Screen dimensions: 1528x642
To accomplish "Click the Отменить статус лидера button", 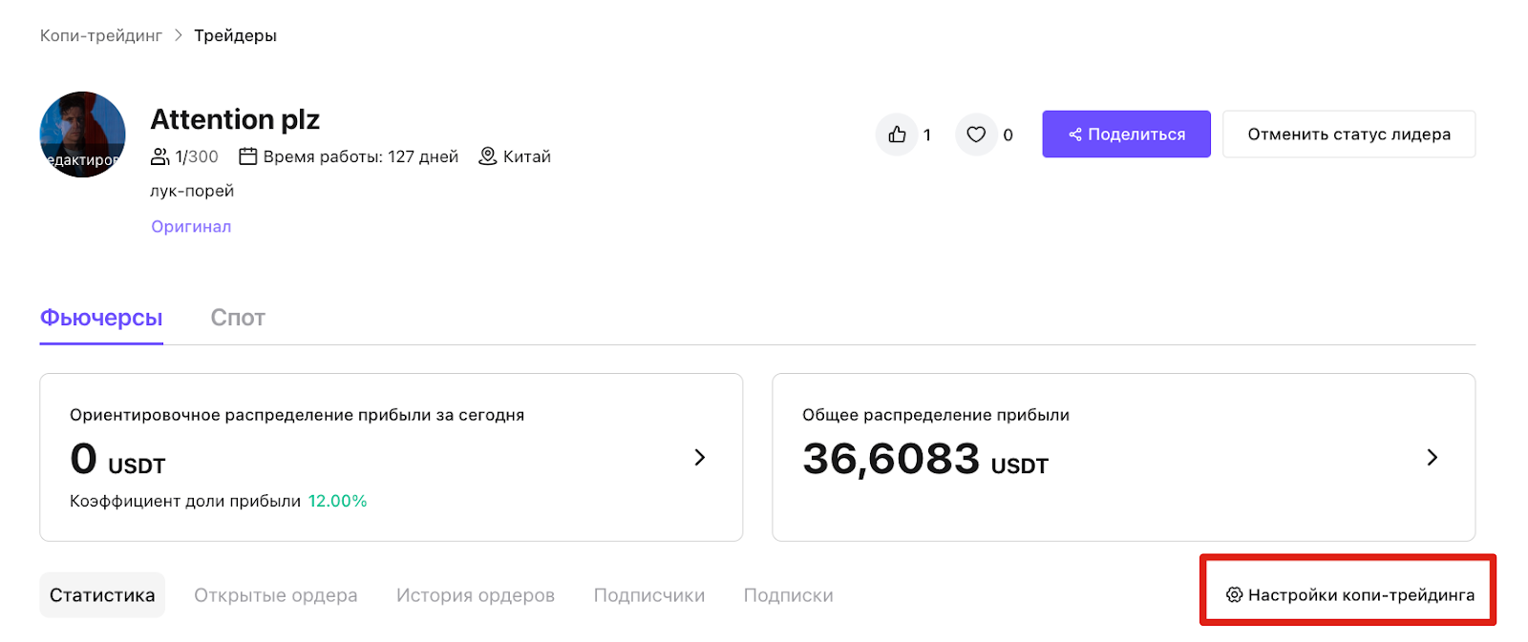I will pos(1348,135).
